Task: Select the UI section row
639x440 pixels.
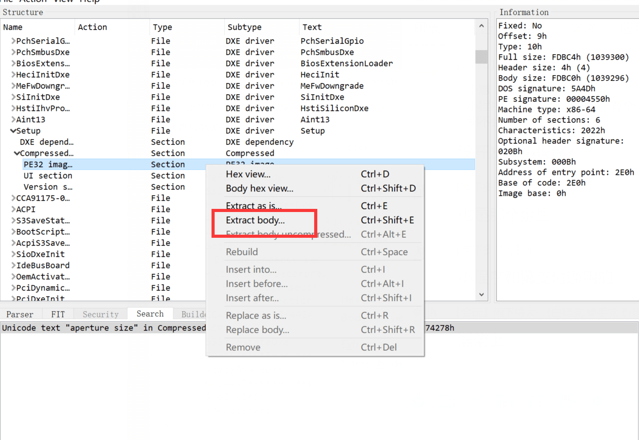Action: coord(48,176)
